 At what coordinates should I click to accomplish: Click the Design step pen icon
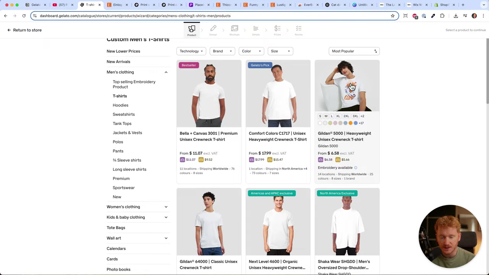[x=213, y=29]
